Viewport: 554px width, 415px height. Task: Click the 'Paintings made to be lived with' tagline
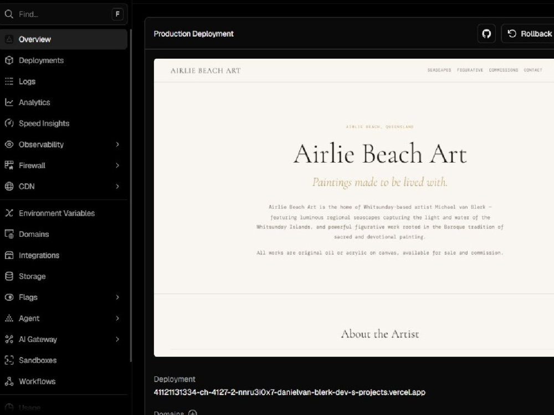380,182
